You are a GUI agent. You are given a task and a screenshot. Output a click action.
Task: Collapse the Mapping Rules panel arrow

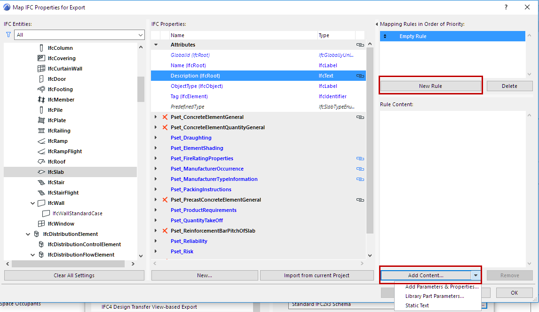click(x=377, y=24)
